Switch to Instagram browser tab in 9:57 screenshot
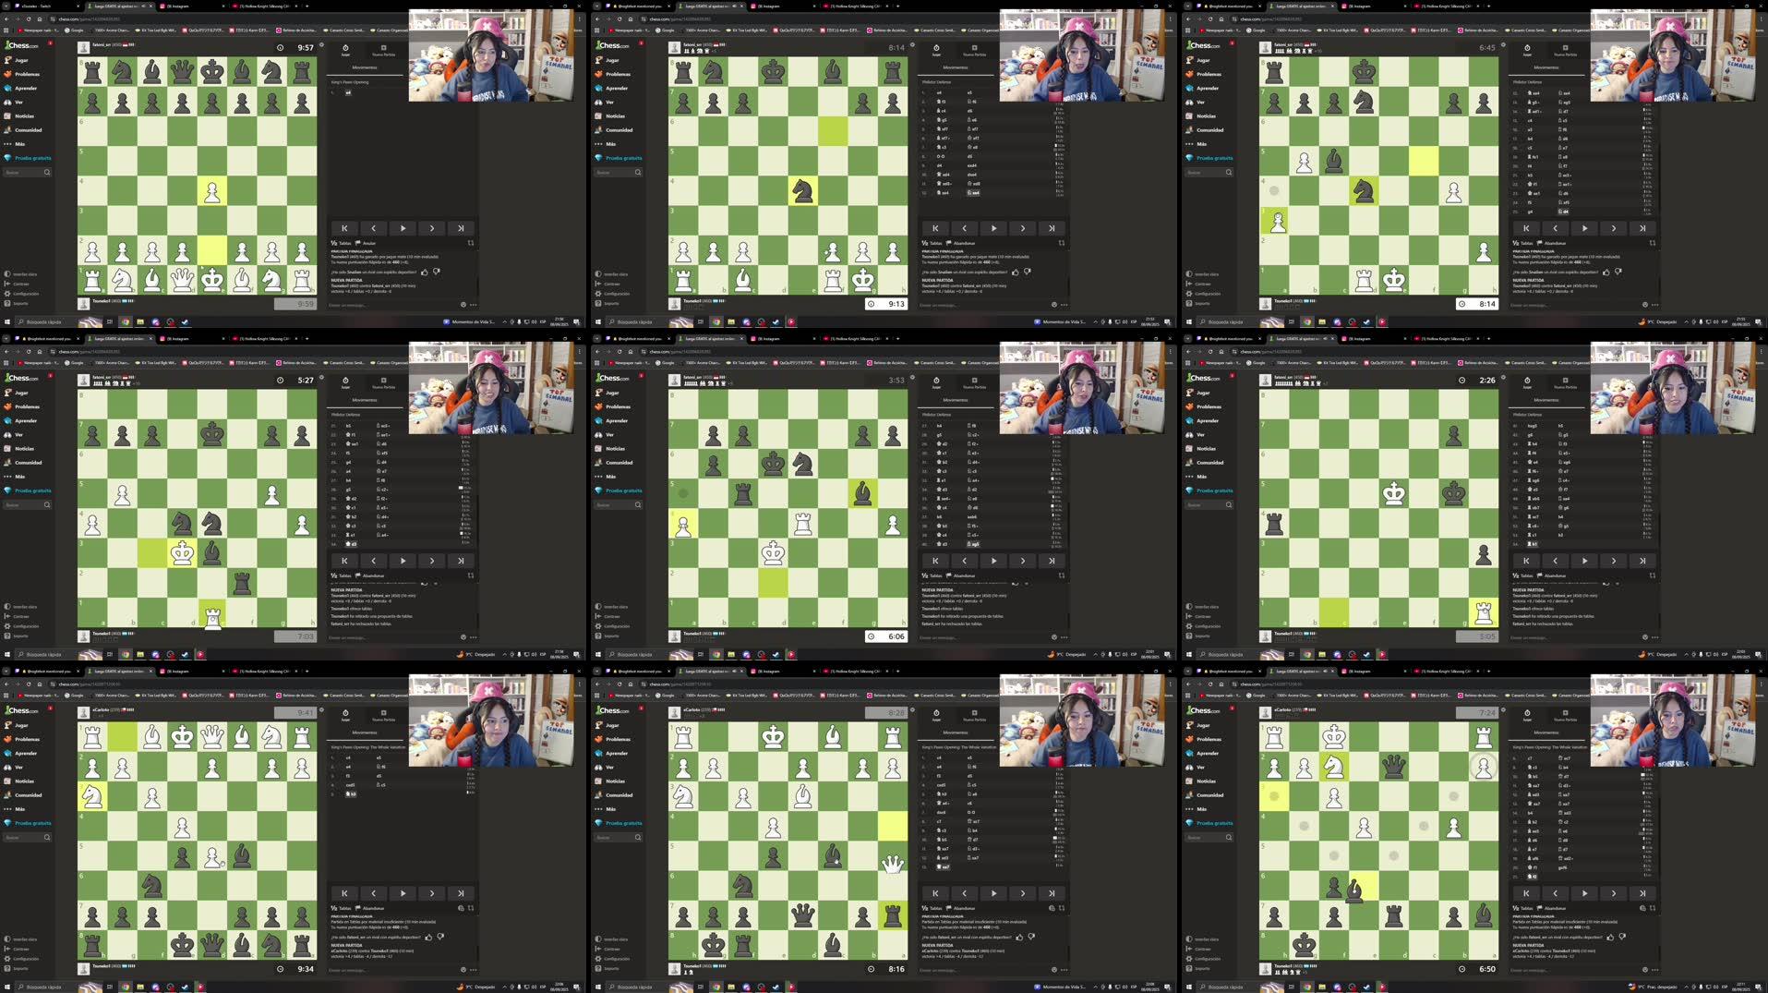 (x=192, y=6)
